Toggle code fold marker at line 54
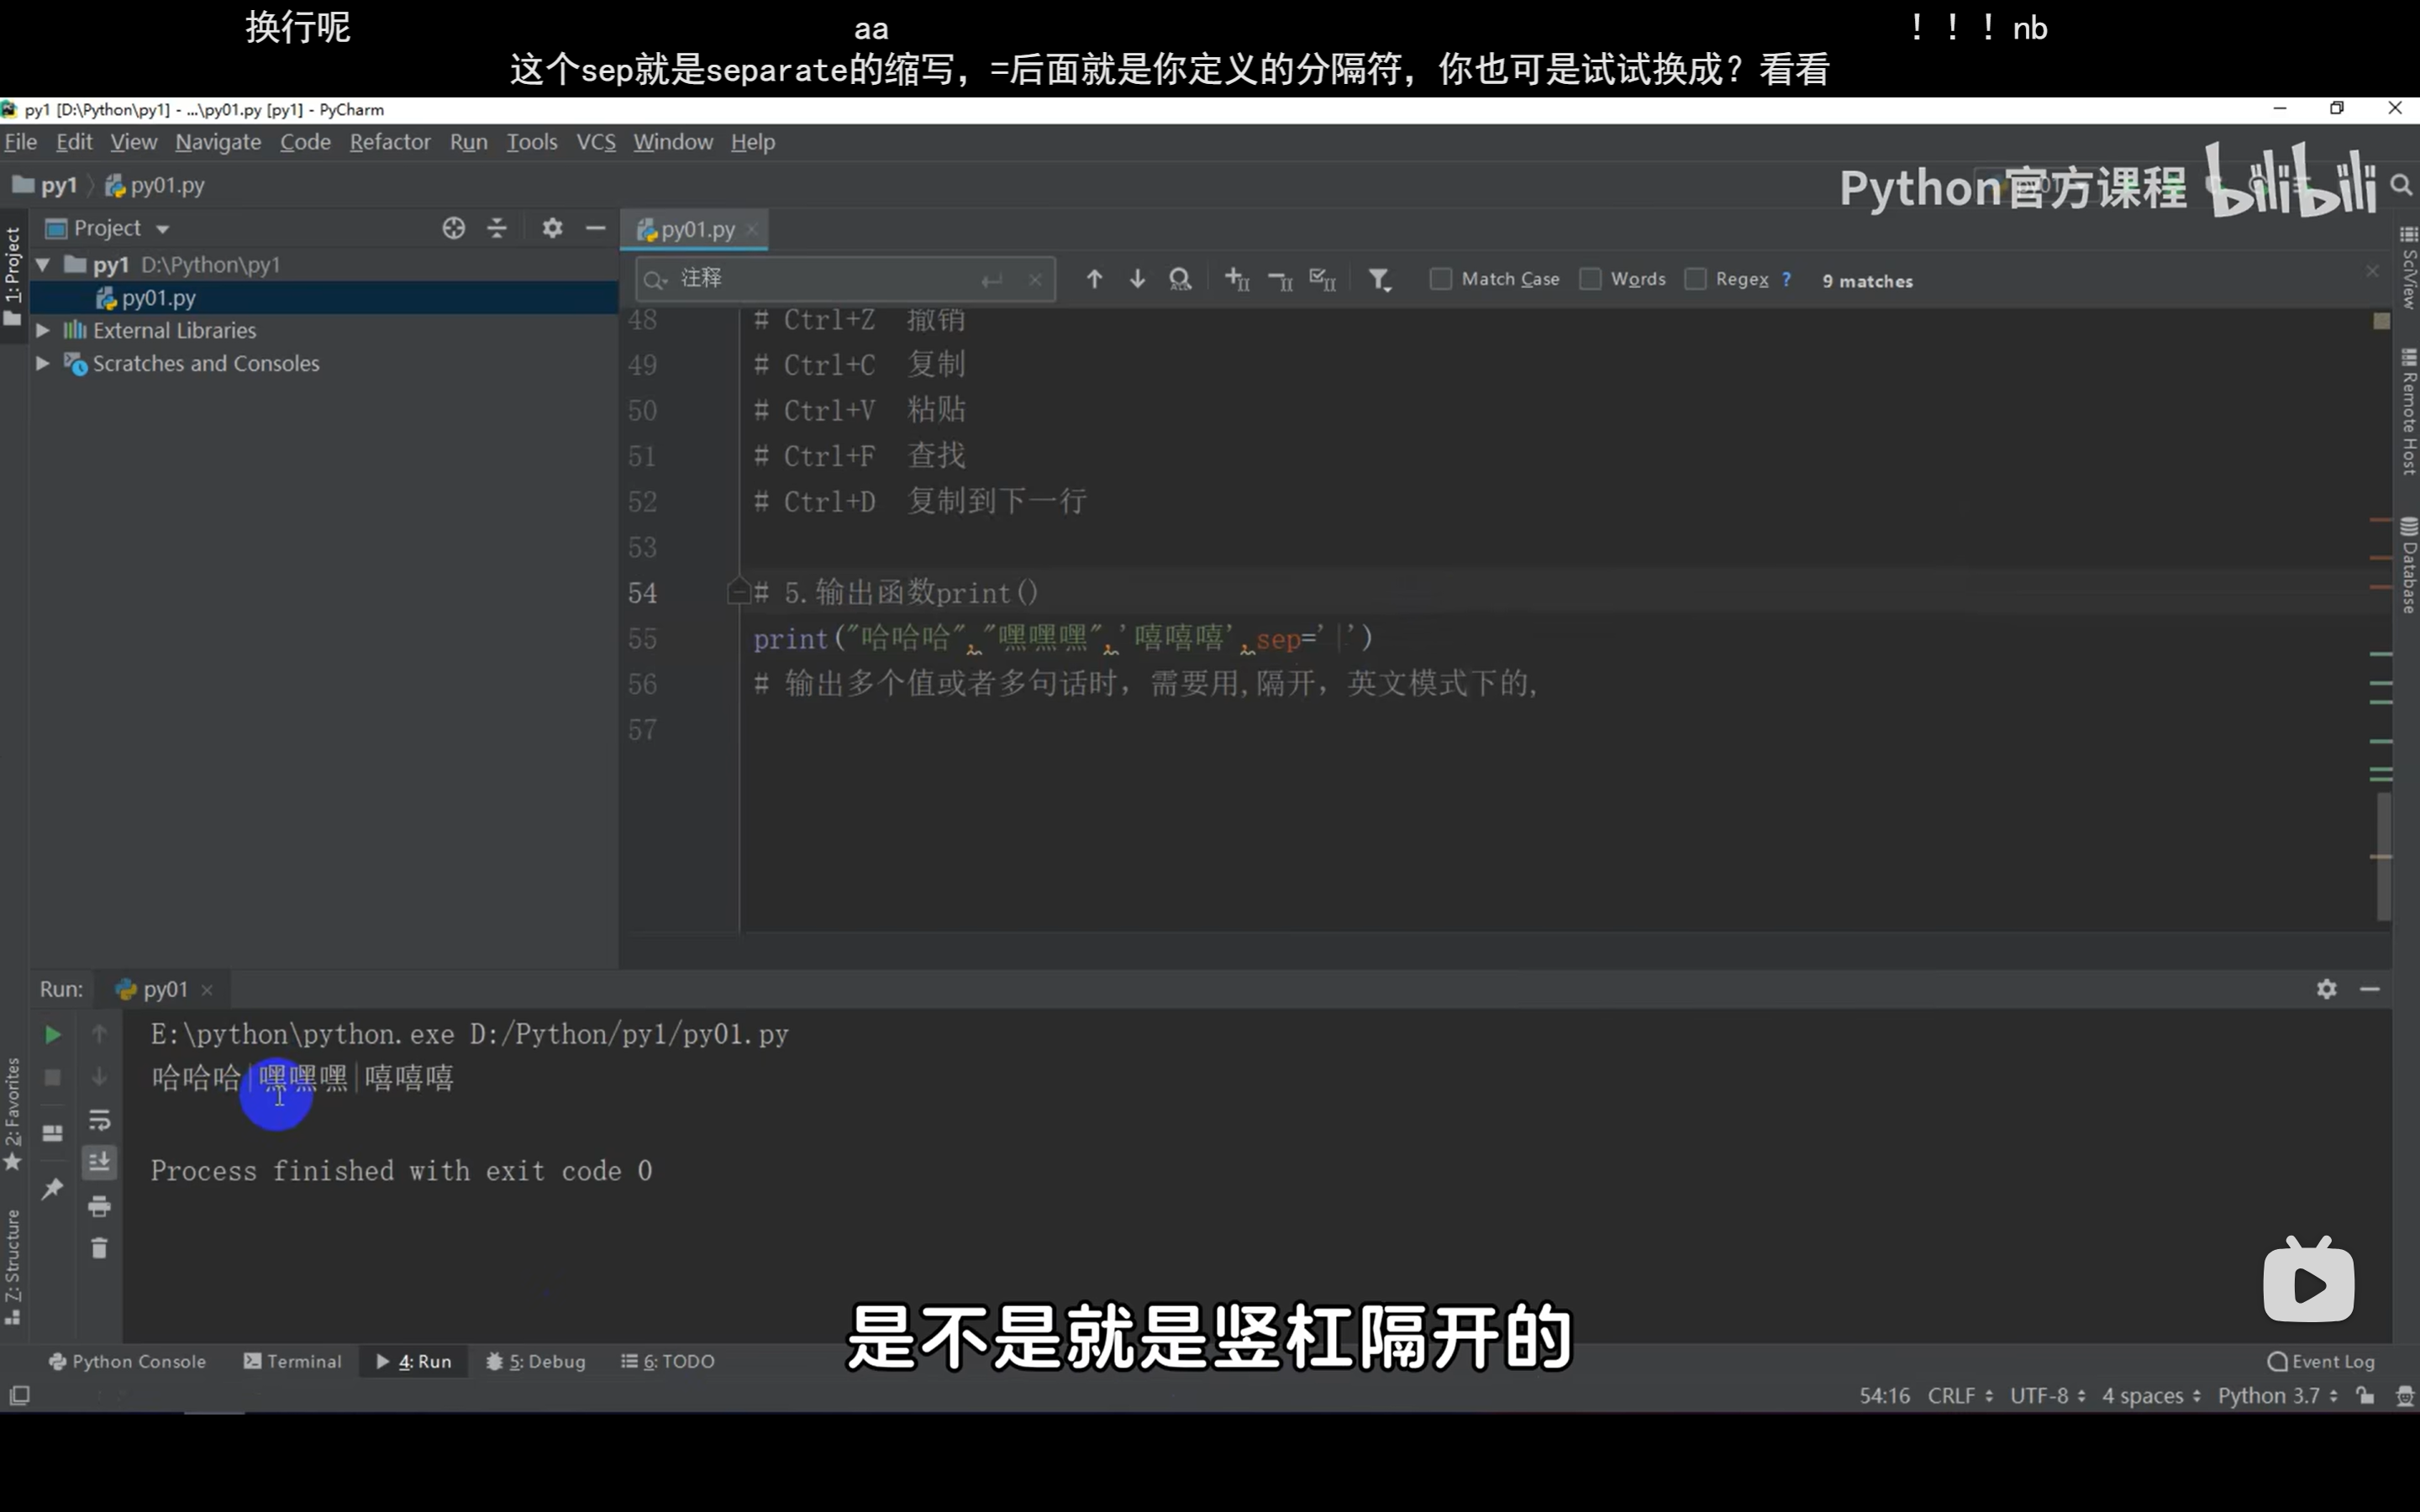This screenshot has width=2420, height=1512. pos(738,592)
